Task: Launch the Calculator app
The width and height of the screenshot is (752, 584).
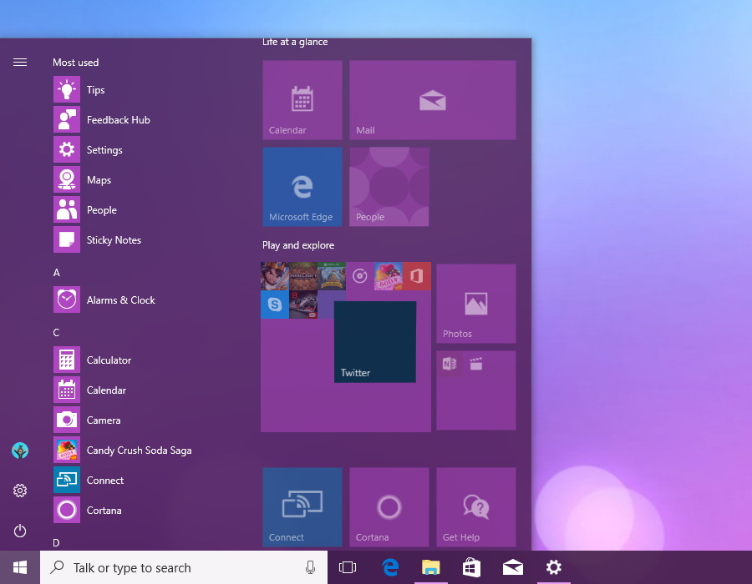Action: 109,360
